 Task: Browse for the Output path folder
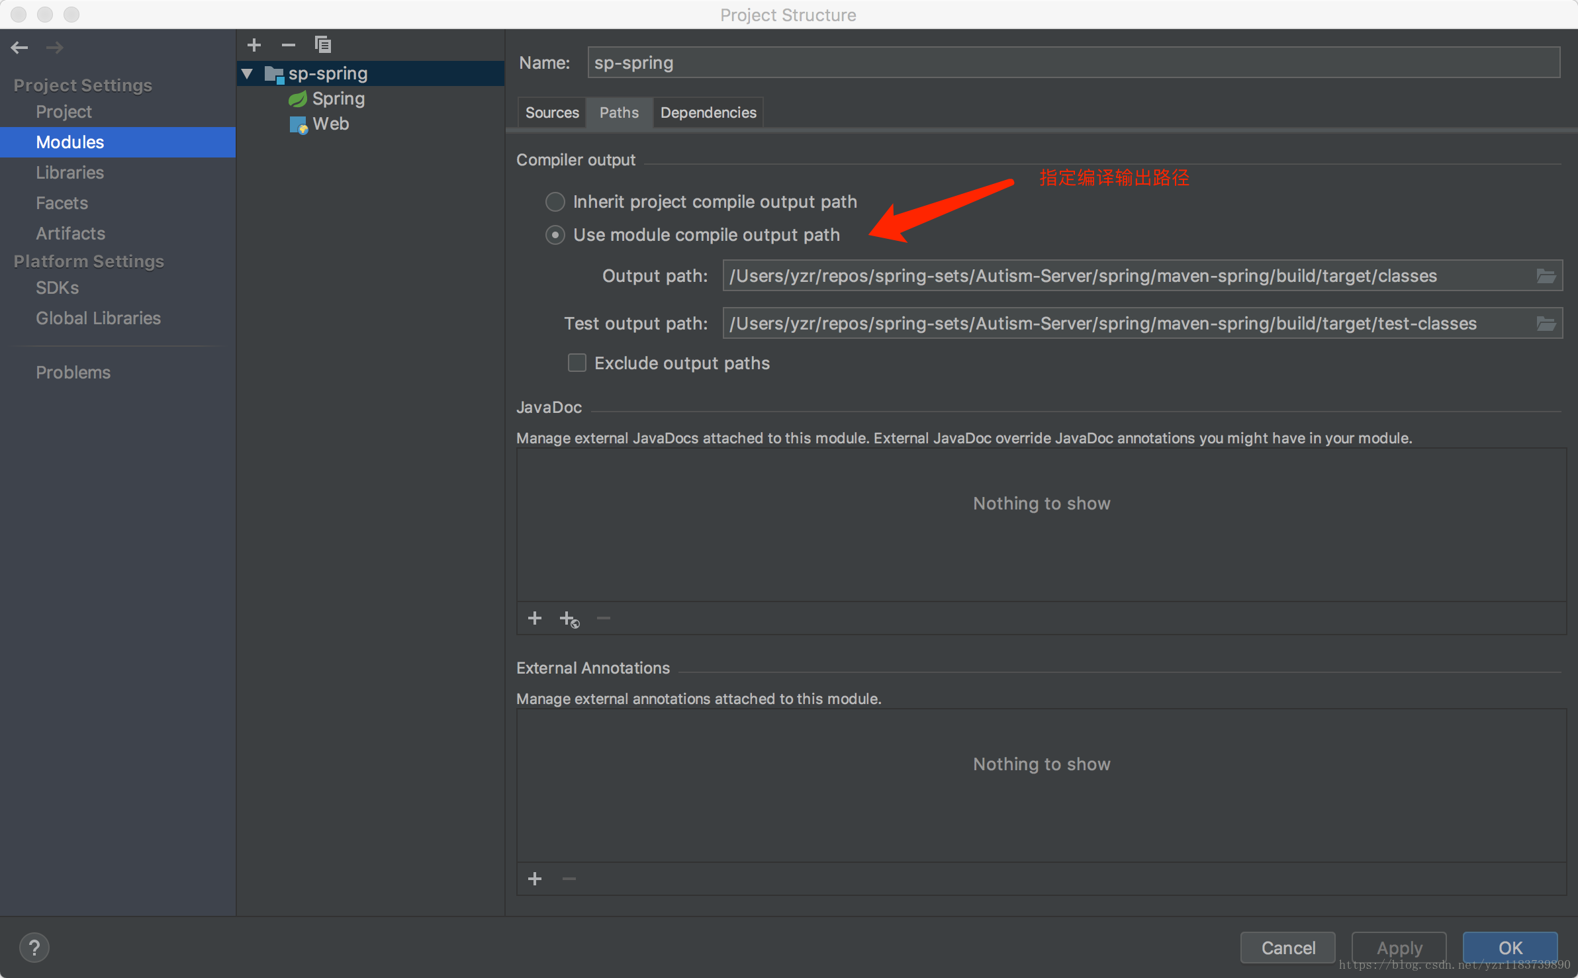pos(1546,275)
